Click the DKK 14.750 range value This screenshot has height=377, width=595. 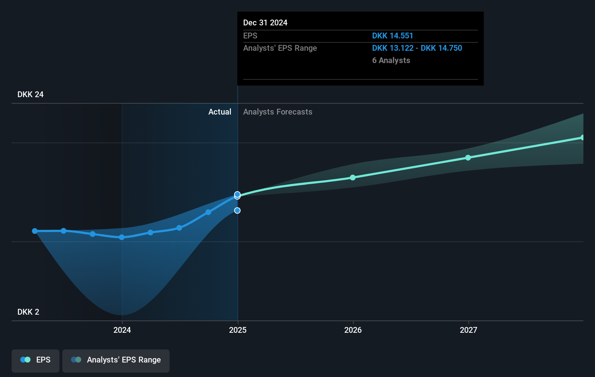(x=441, y=48)
